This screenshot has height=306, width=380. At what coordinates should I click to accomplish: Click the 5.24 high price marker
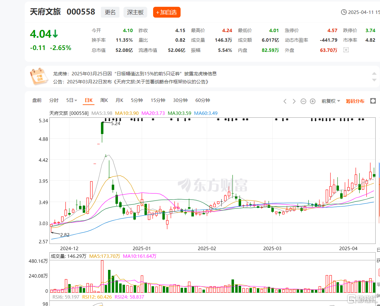(115, 124)
